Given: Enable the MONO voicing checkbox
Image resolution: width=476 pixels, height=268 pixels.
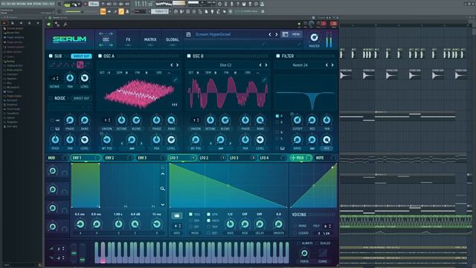Looking at the screenshot, I should 295,226.
